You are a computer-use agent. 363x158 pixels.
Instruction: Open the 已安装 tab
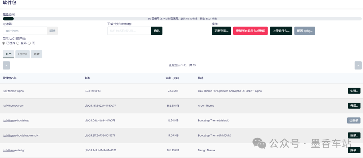click(x=23, y=54)
